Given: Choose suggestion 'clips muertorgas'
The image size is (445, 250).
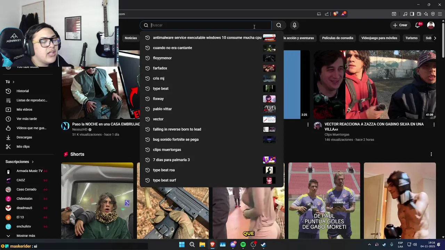Looking at the screenshot, I should point(211,150).
